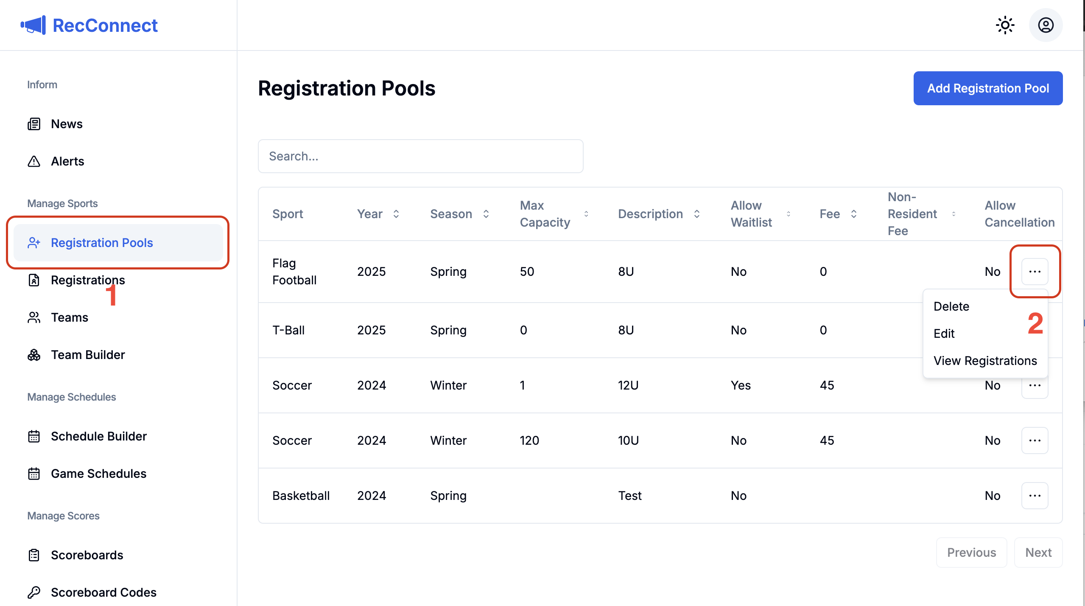The image size is (1085, 606).
Task: Open Teams from the people icon
Action: pos(34,317)
